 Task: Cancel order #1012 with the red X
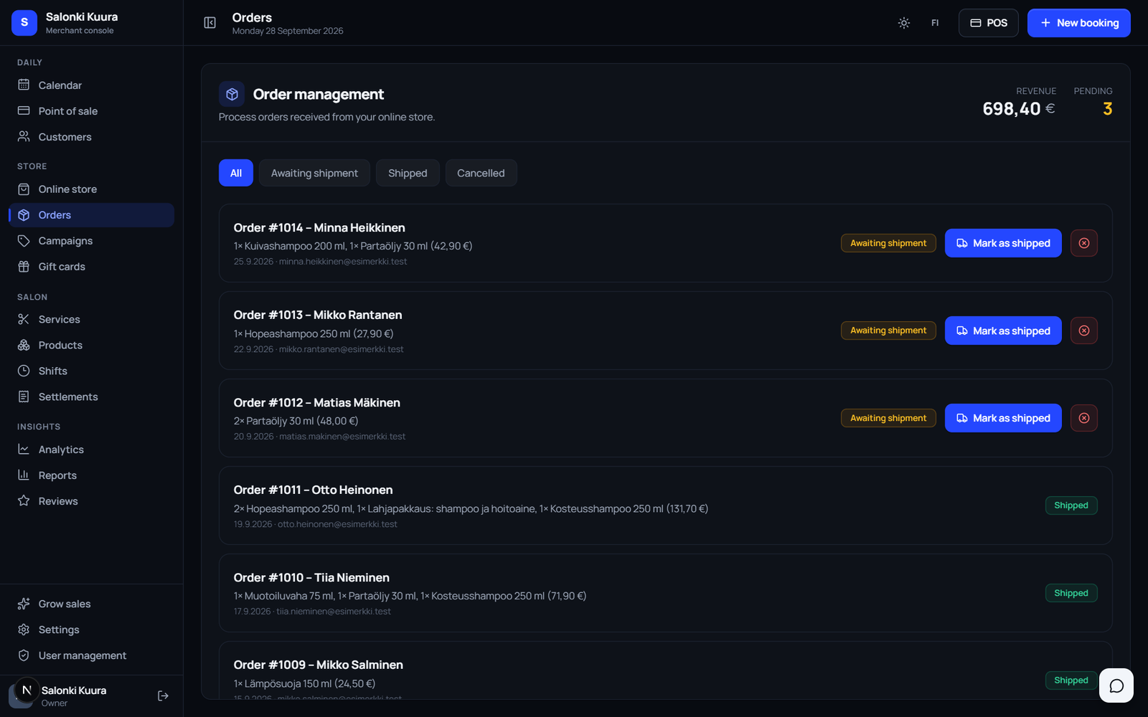1084,418
